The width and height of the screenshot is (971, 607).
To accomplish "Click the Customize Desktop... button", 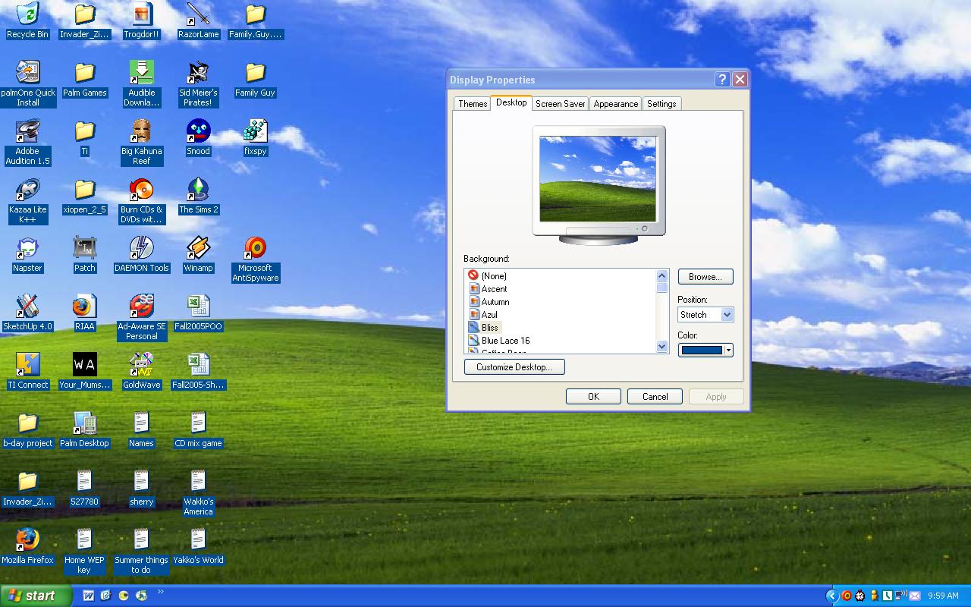I will point(514,367).
